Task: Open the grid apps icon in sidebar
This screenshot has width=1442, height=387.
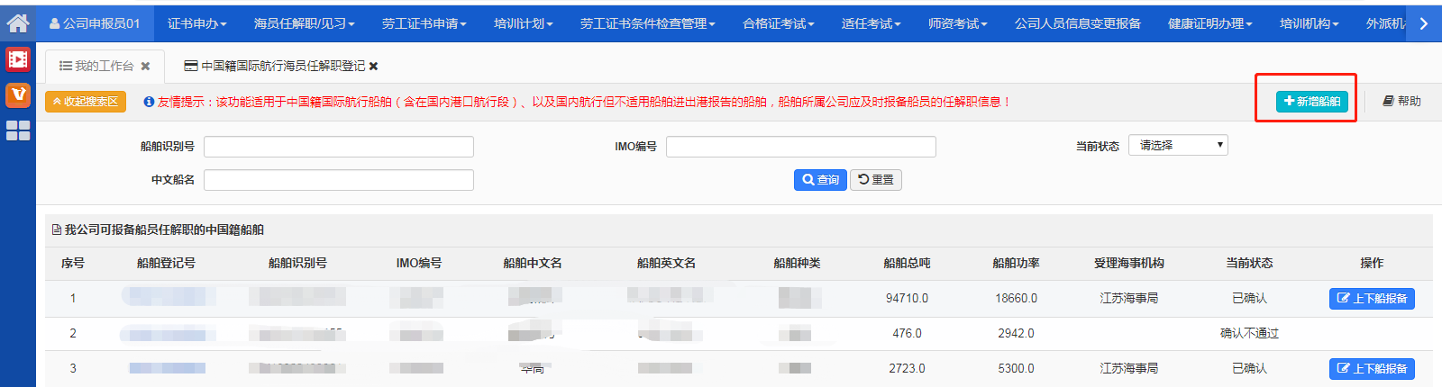Action: coord(17,130)
